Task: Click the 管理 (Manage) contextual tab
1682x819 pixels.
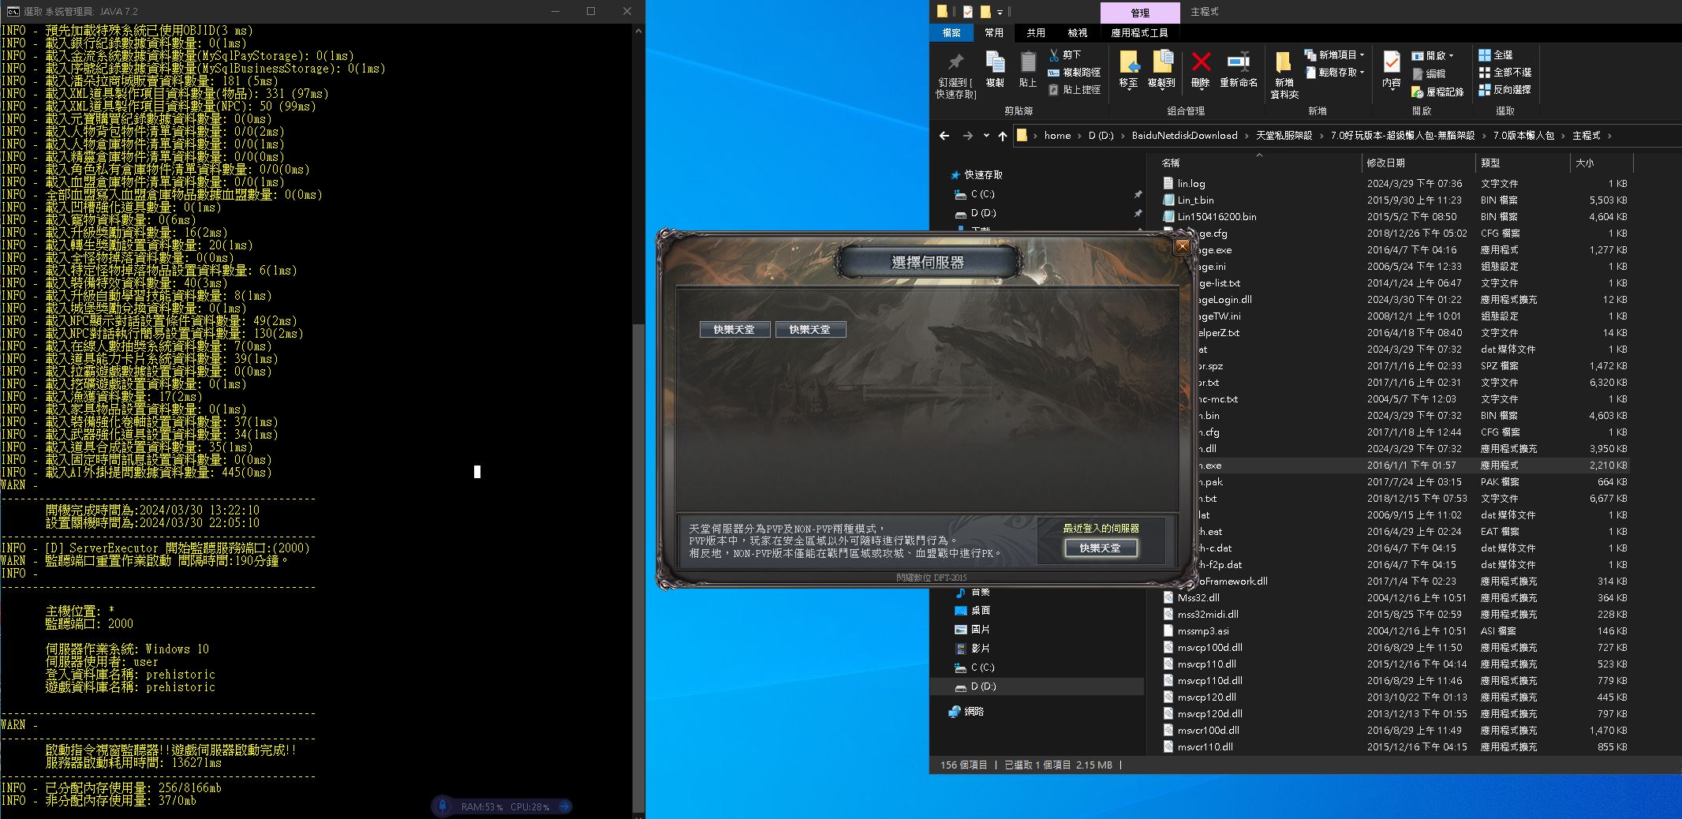Action: pyautogui.click(x=1140, y=13)
